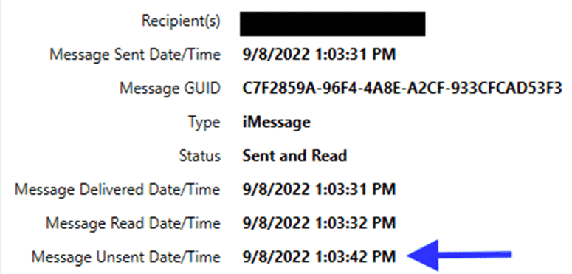Select the Message Sent Date/Time value
The height and width of the screenshot is (274, 572).
click(319, 55)
